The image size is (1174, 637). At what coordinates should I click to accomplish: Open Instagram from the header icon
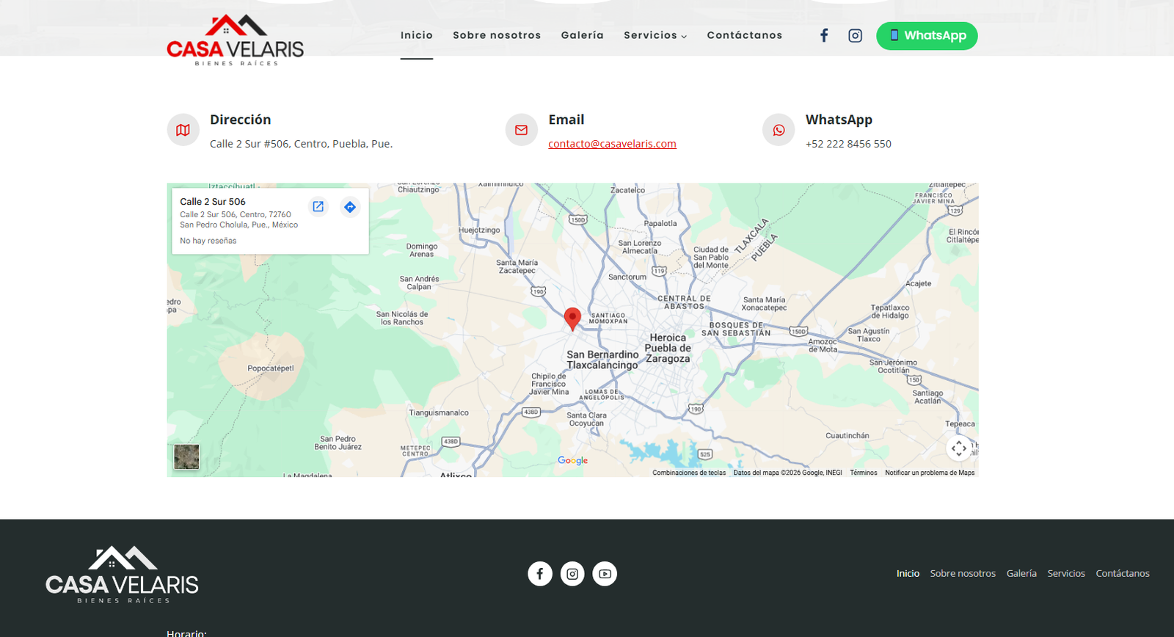[x=855, y=35]
